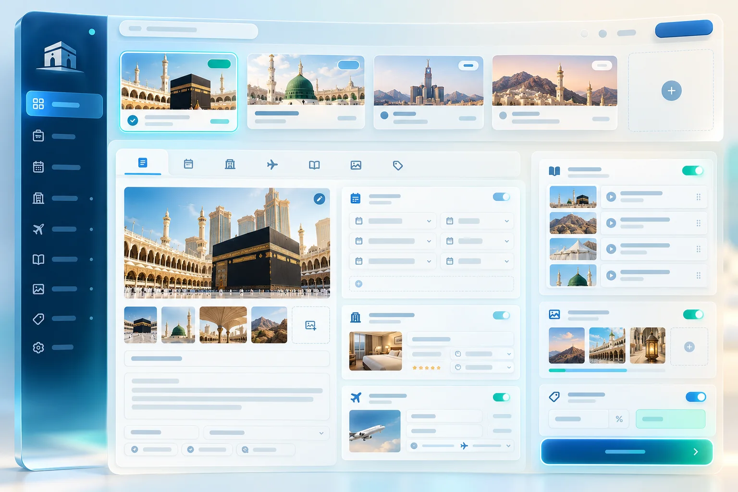
Task: Toggle the guide book panel switch
Action: pos(693,171)
